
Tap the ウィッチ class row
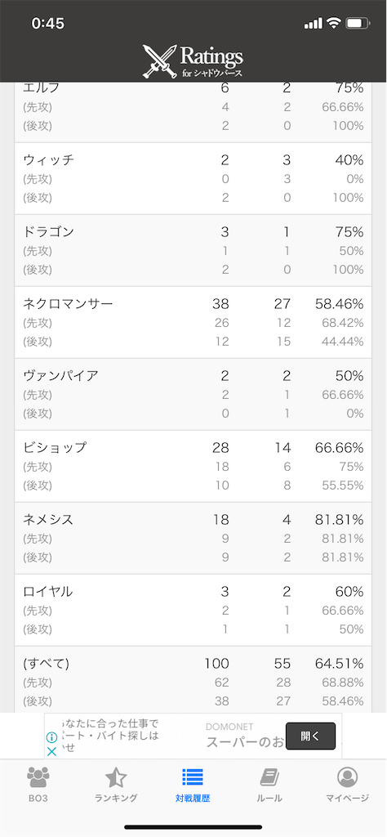pos(193,178)
